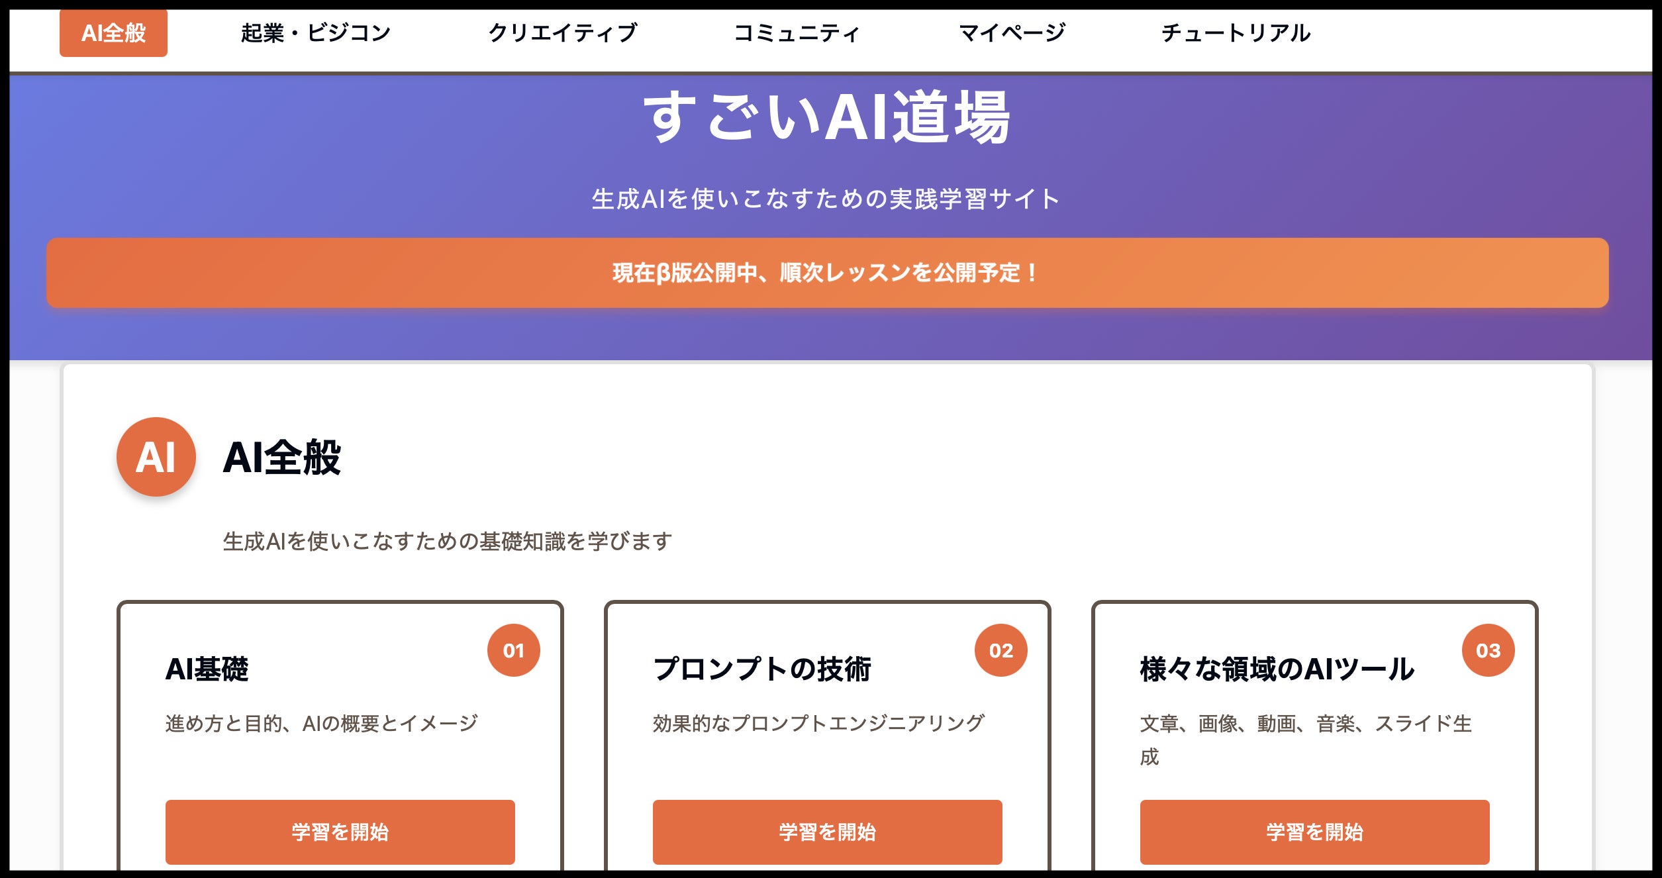
Task: Start learning the AI基礎 lesson
Action: 340,832
